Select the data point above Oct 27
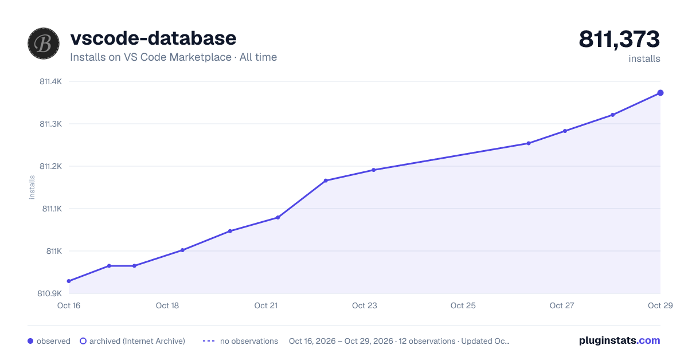 coord(565,131)
